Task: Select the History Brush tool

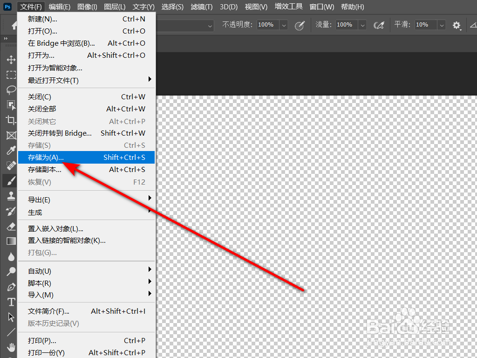Action: point(11,211)
